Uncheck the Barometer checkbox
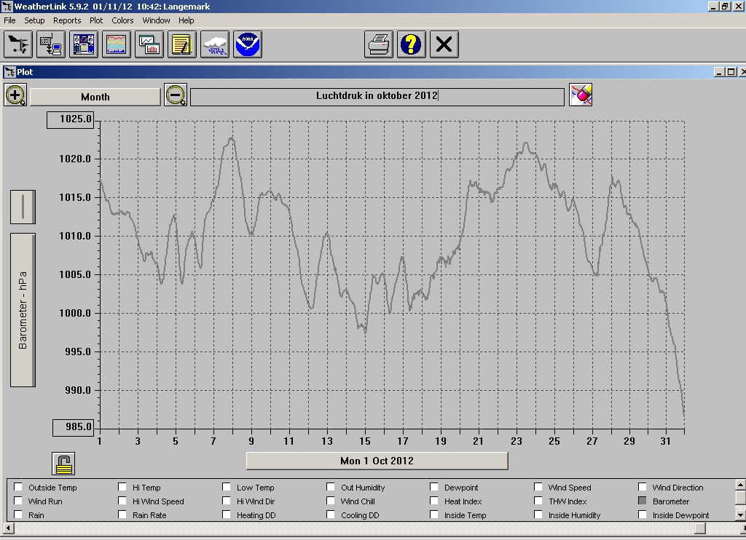This screenshot has height=540, width=746. coord(643,501)
